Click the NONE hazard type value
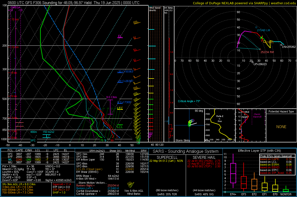The height and width of the screenshot is (197, 297). [281, 127]
